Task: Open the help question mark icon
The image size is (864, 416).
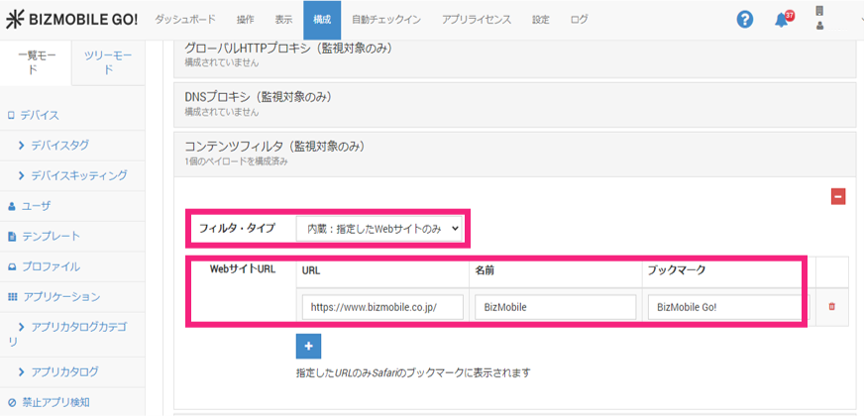Action: tap(745, 20)
